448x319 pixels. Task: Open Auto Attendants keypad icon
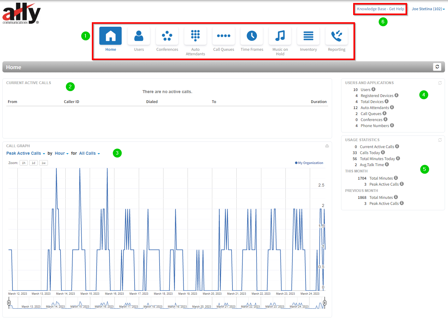click(x=195, y=36)
